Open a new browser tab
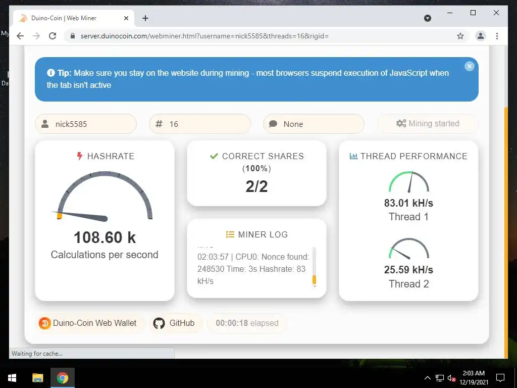 point(145,18)
